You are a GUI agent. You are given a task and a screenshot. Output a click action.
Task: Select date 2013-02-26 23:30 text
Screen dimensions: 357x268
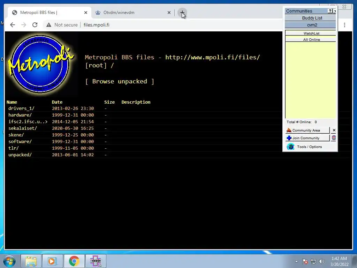pyautogui.click(x=73, y=109)
